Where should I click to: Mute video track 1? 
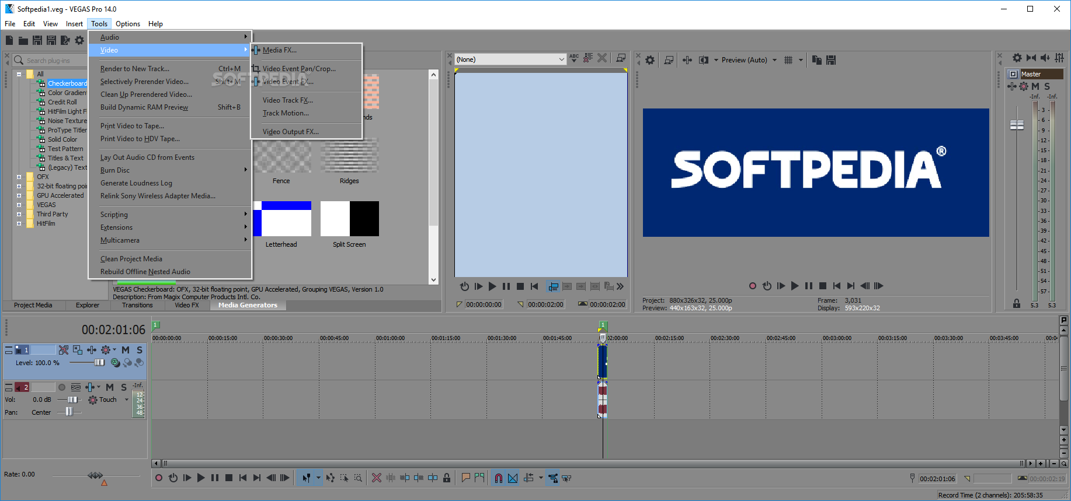pos(126,350)
